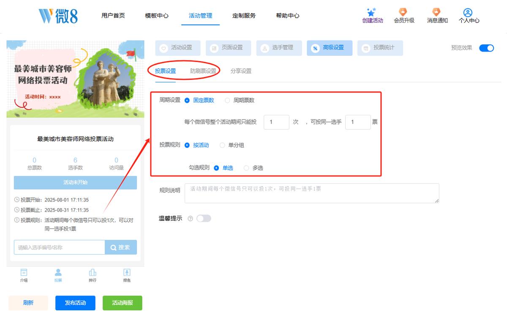Open the 报名 signup icon in preview

point(127,272)
